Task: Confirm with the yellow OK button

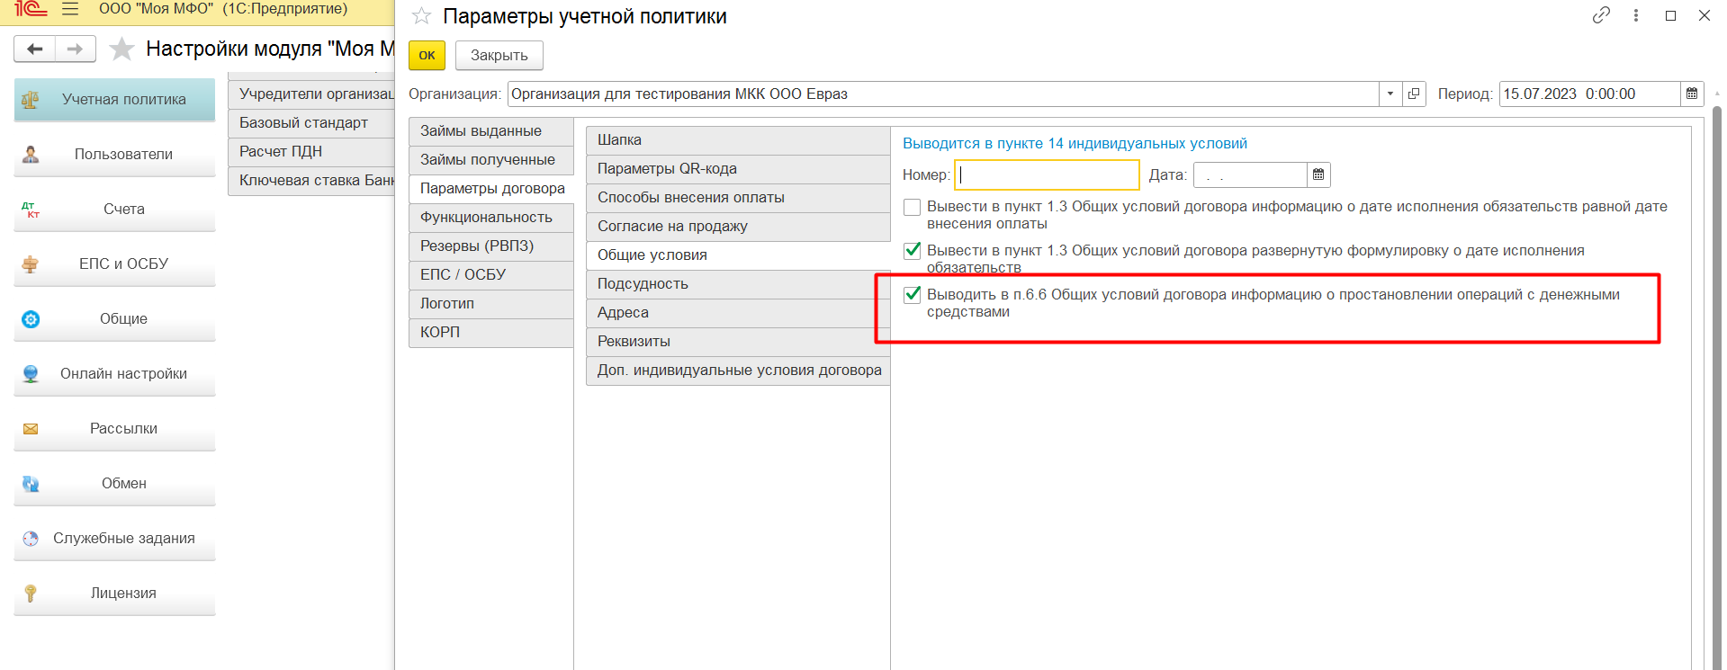Action: point(427,56)
